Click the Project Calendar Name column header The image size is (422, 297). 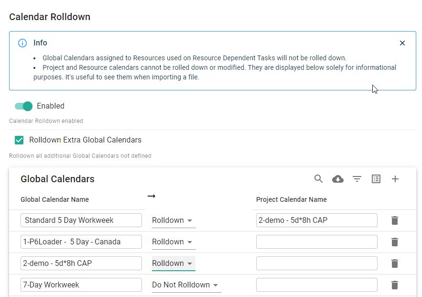click(x=291, y=199)
